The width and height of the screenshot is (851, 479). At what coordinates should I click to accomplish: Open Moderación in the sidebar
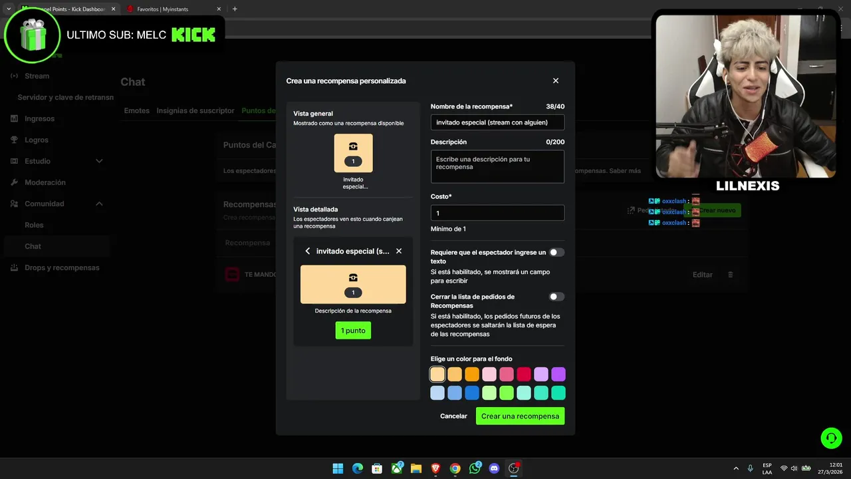45,182
